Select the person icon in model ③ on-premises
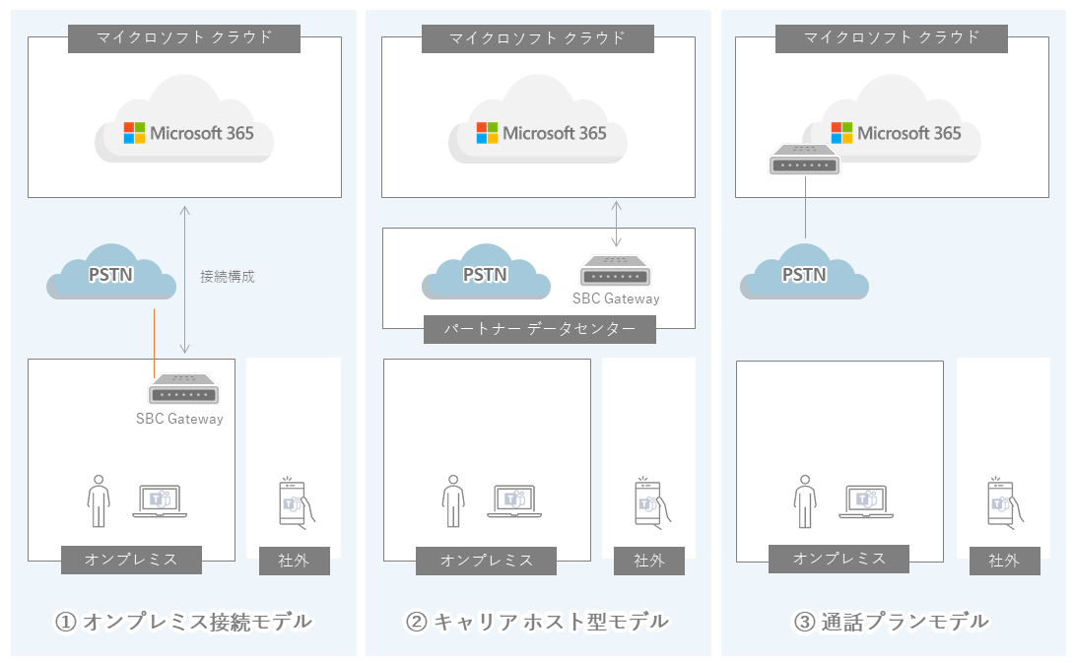 click(806, 501)
